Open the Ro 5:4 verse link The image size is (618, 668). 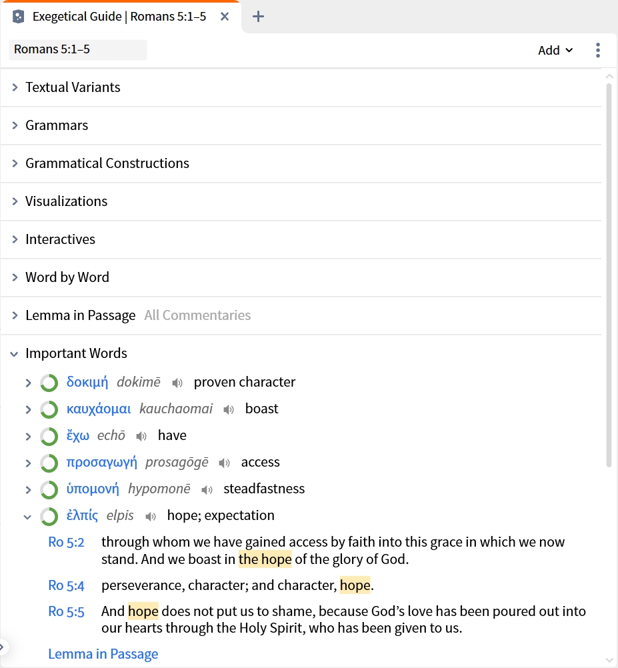[66, 585]
